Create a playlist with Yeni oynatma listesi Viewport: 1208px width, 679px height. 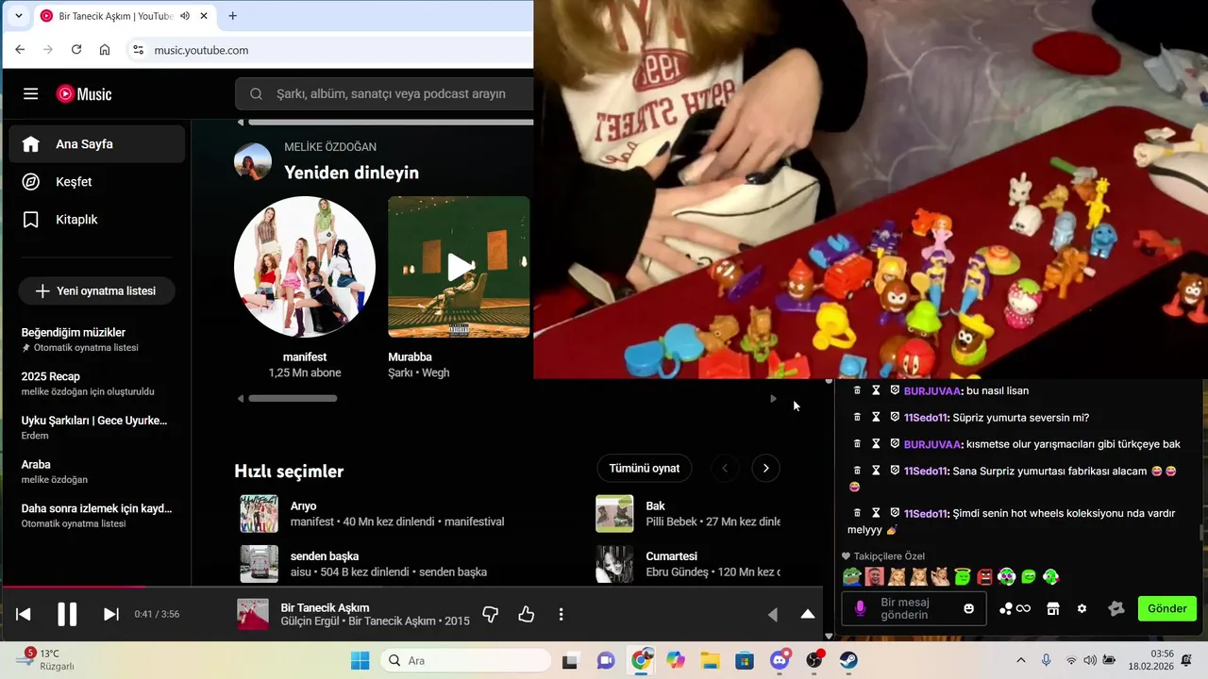[96, 291]
